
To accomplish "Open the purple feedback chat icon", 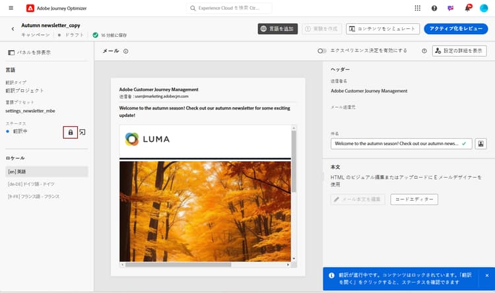I will coord(451,8).
